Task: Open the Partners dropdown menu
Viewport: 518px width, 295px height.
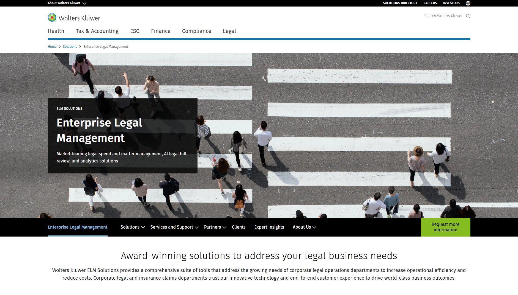Action: click(x=215, y=227)
